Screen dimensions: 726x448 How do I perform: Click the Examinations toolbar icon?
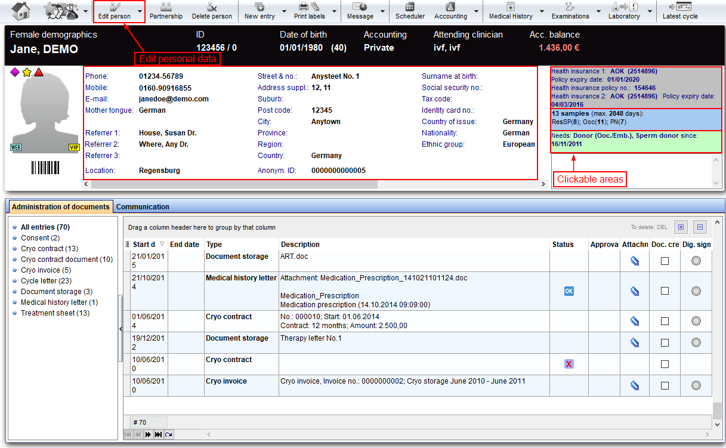[570, 11]
